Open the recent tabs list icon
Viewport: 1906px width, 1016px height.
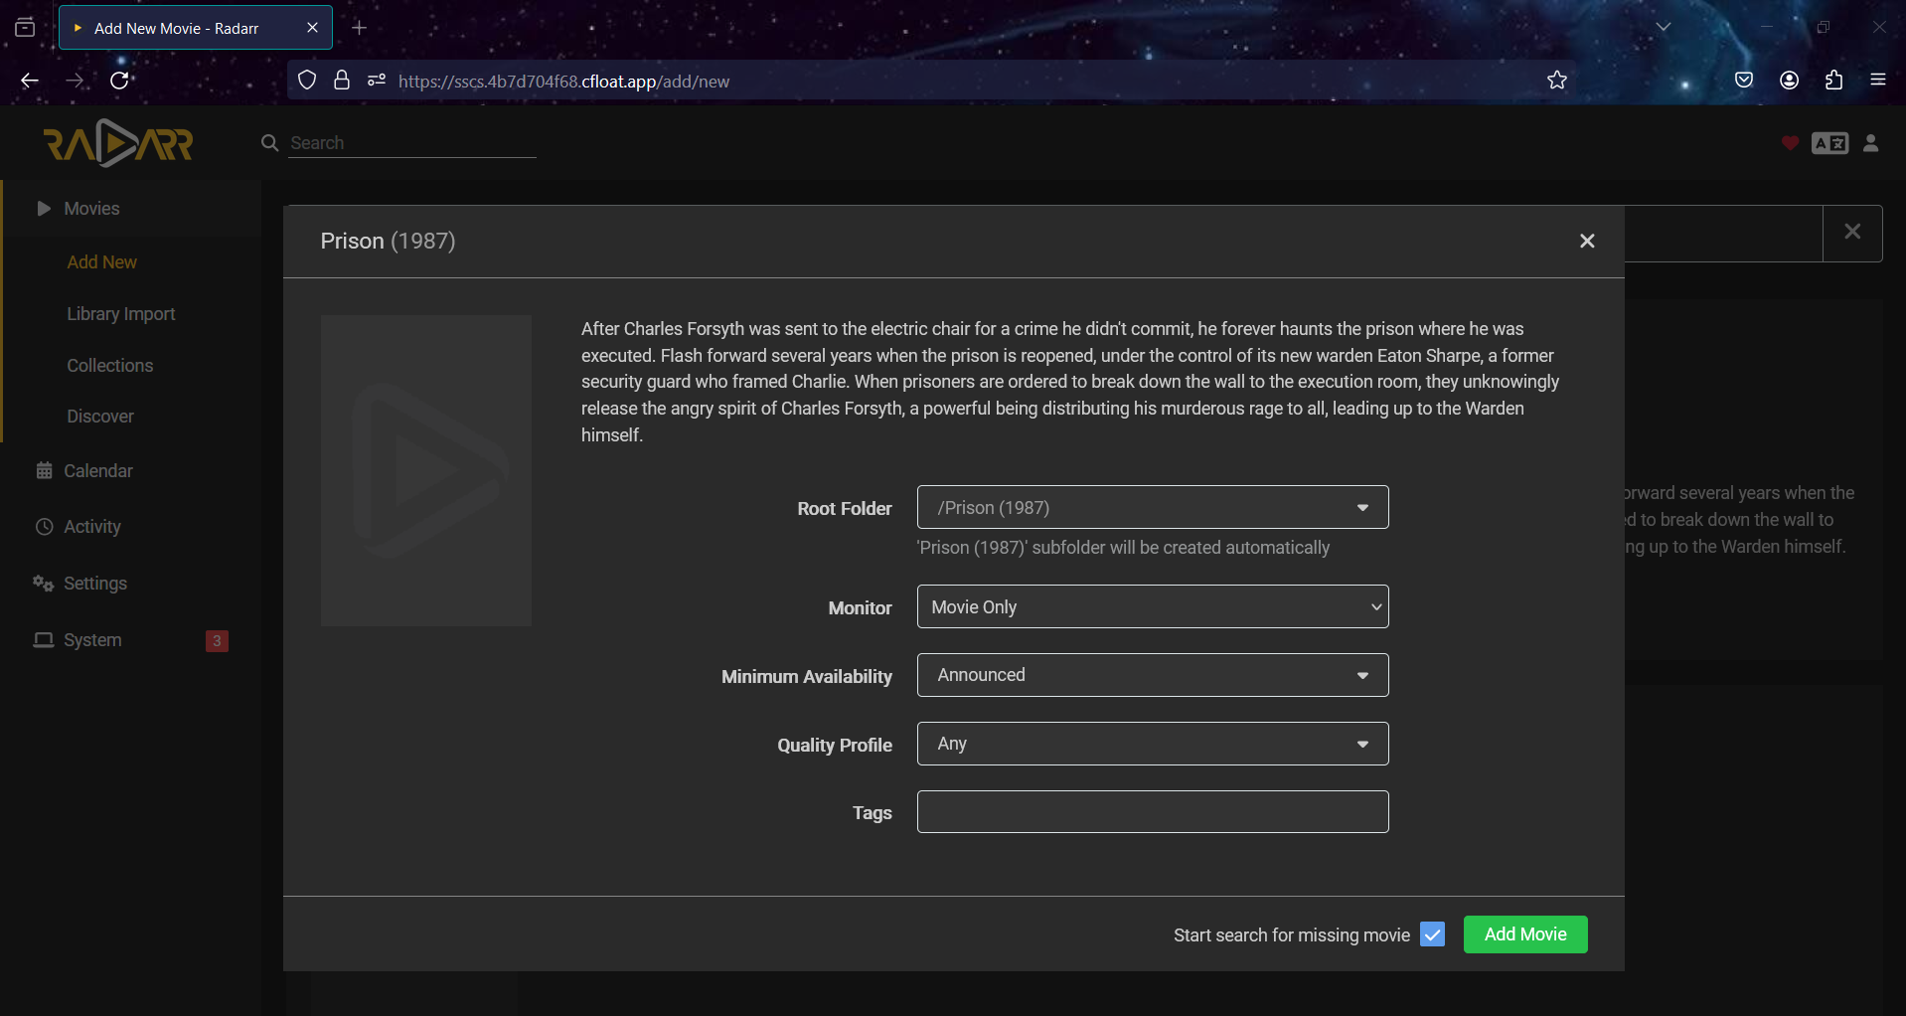coord(25,28)
